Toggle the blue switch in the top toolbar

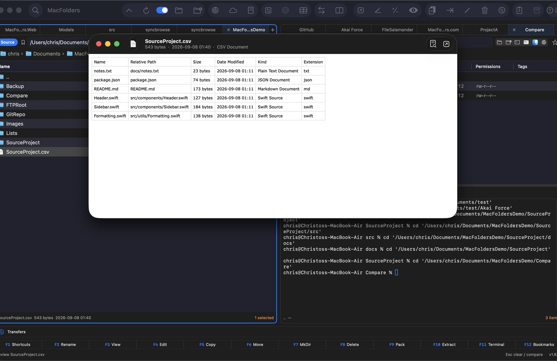click(x=162, y=10)
